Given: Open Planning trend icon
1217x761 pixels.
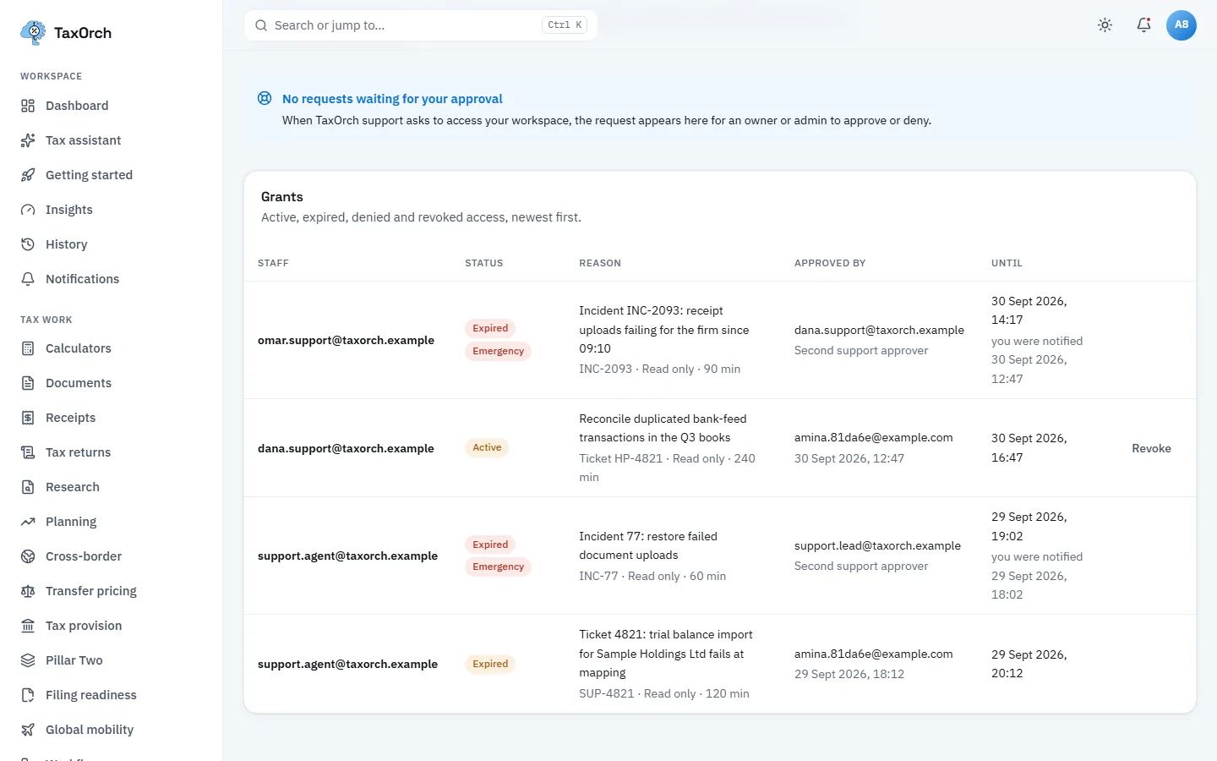Looking at the screenshot, I should point(28,522).
